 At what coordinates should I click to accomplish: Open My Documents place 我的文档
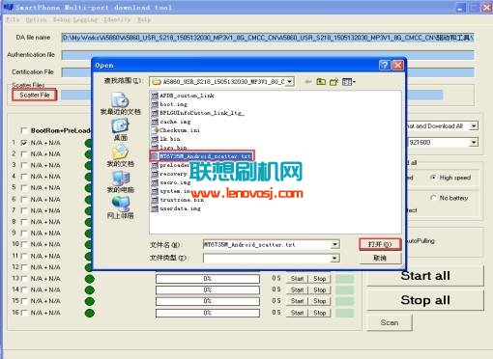tap(120, 156)
